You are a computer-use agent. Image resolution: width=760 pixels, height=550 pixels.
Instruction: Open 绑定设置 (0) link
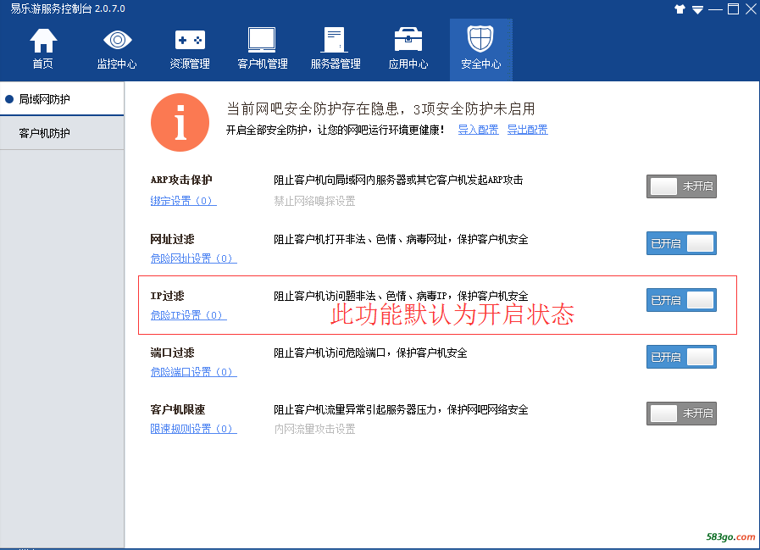point(183,201)
